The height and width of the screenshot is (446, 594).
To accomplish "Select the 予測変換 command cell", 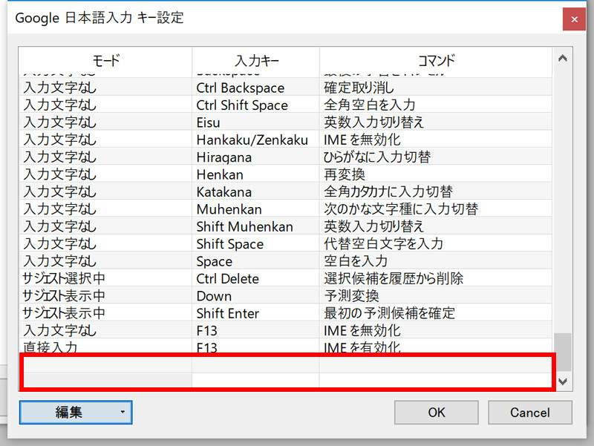I will pos(436,296).
